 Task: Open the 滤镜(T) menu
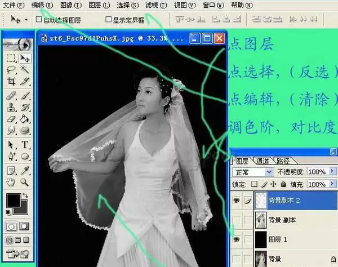pyautogui.click(x=156, y=5)
